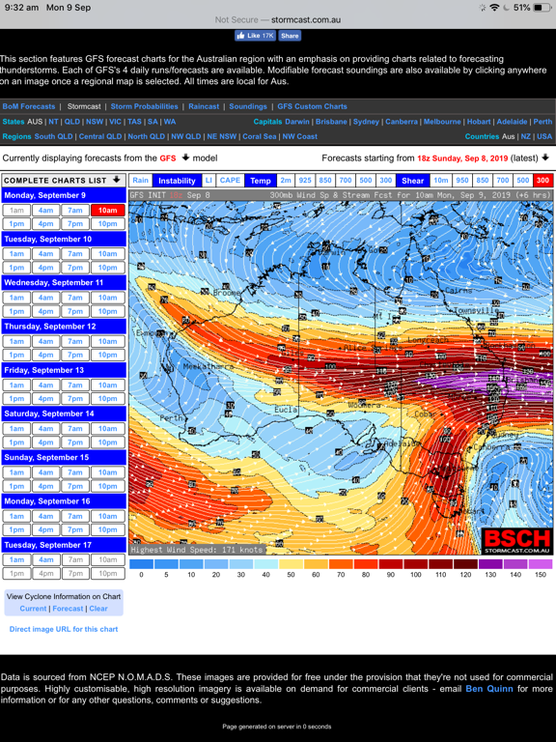Select TAS state map
The width and height of the screenshot is (556, 742).
(x=135, y=122)
